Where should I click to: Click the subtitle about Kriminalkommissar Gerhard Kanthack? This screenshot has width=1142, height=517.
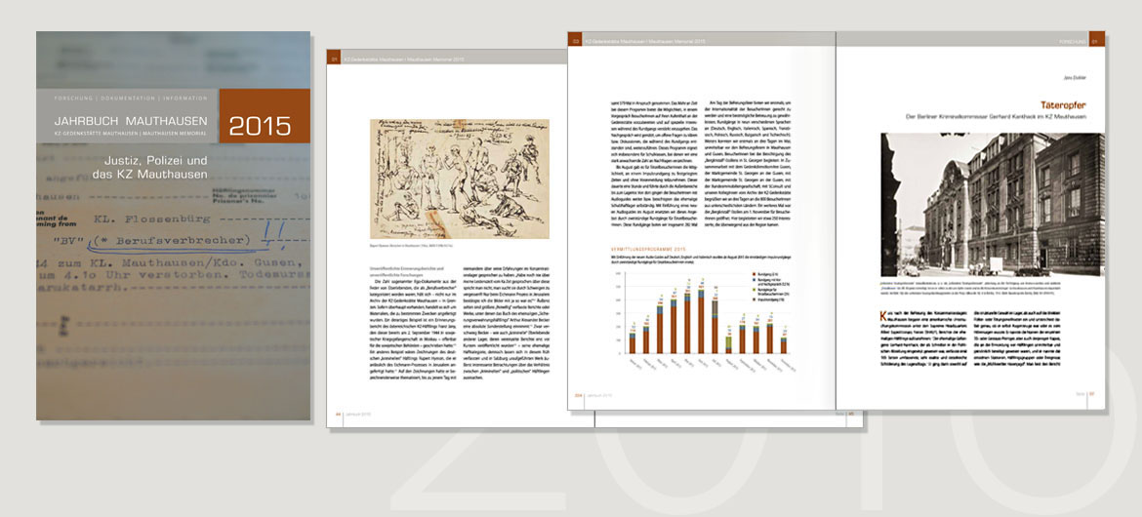997,116
